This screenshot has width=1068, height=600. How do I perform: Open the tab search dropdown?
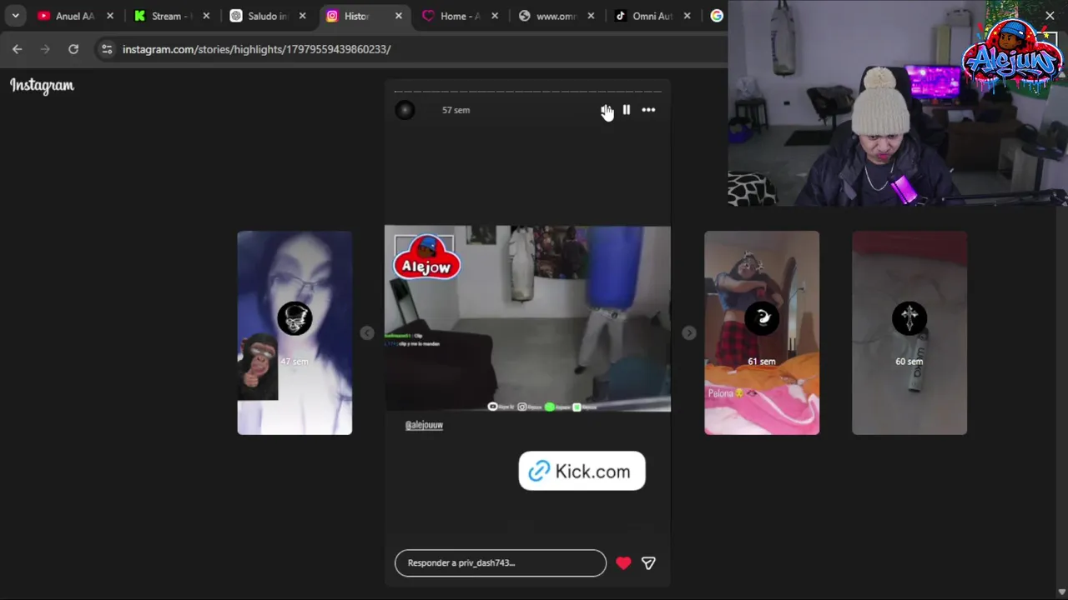15,16
